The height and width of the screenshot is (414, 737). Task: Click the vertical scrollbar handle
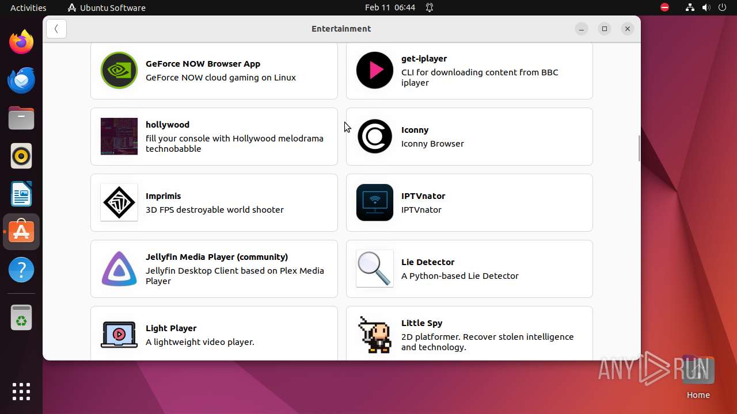pyautogui.click(x=639, y=148)
